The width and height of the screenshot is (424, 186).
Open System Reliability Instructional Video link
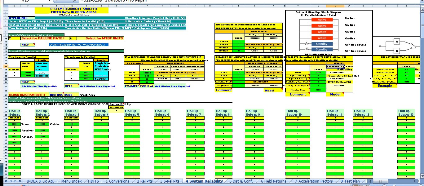click(79, 45)
